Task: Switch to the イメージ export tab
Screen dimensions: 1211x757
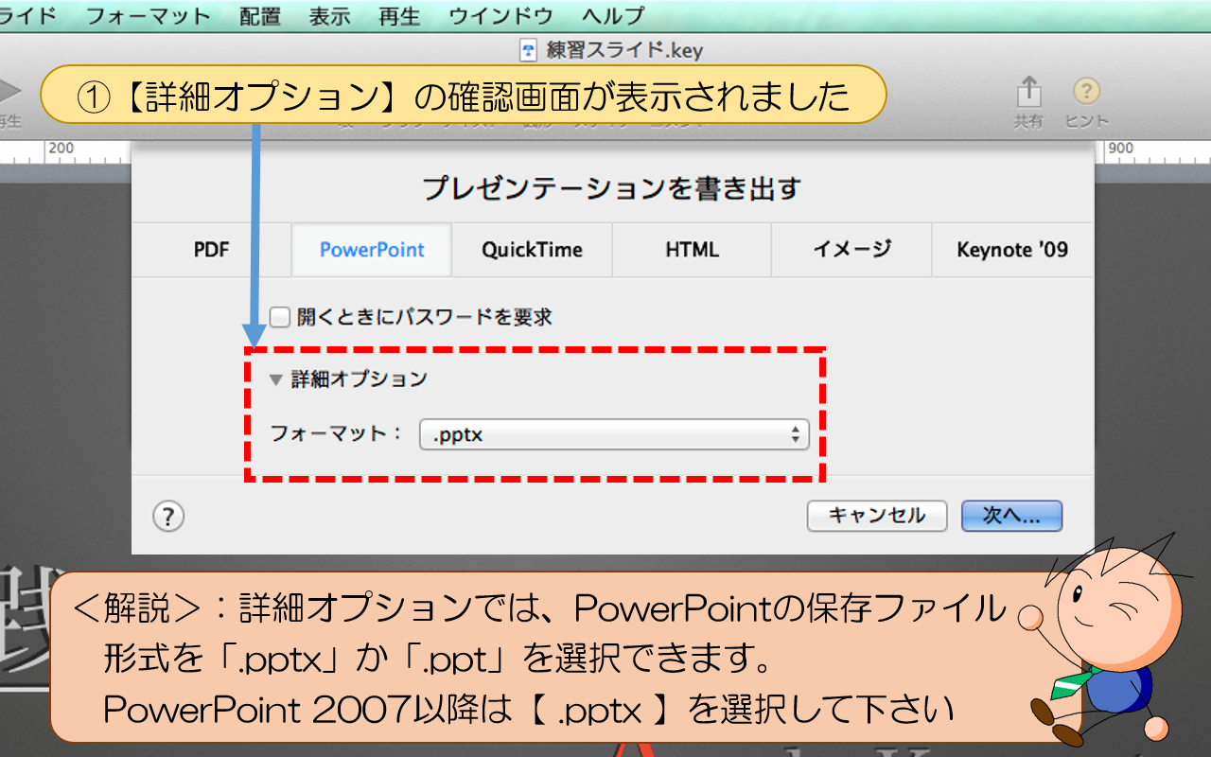Action: (851, 250)
